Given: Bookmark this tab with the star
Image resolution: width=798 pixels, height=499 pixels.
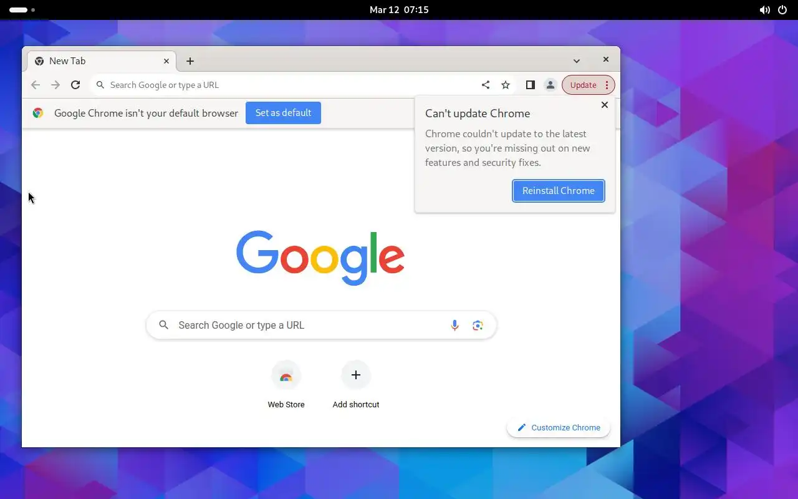Looking at the screenshot, I should pyautogui.click(x=506, y=85).
